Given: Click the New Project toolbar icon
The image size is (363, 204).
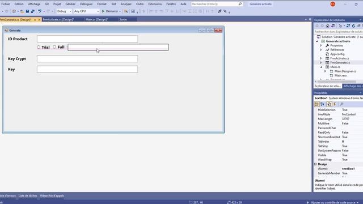Looking at the screenshot, I should point(14,11).
